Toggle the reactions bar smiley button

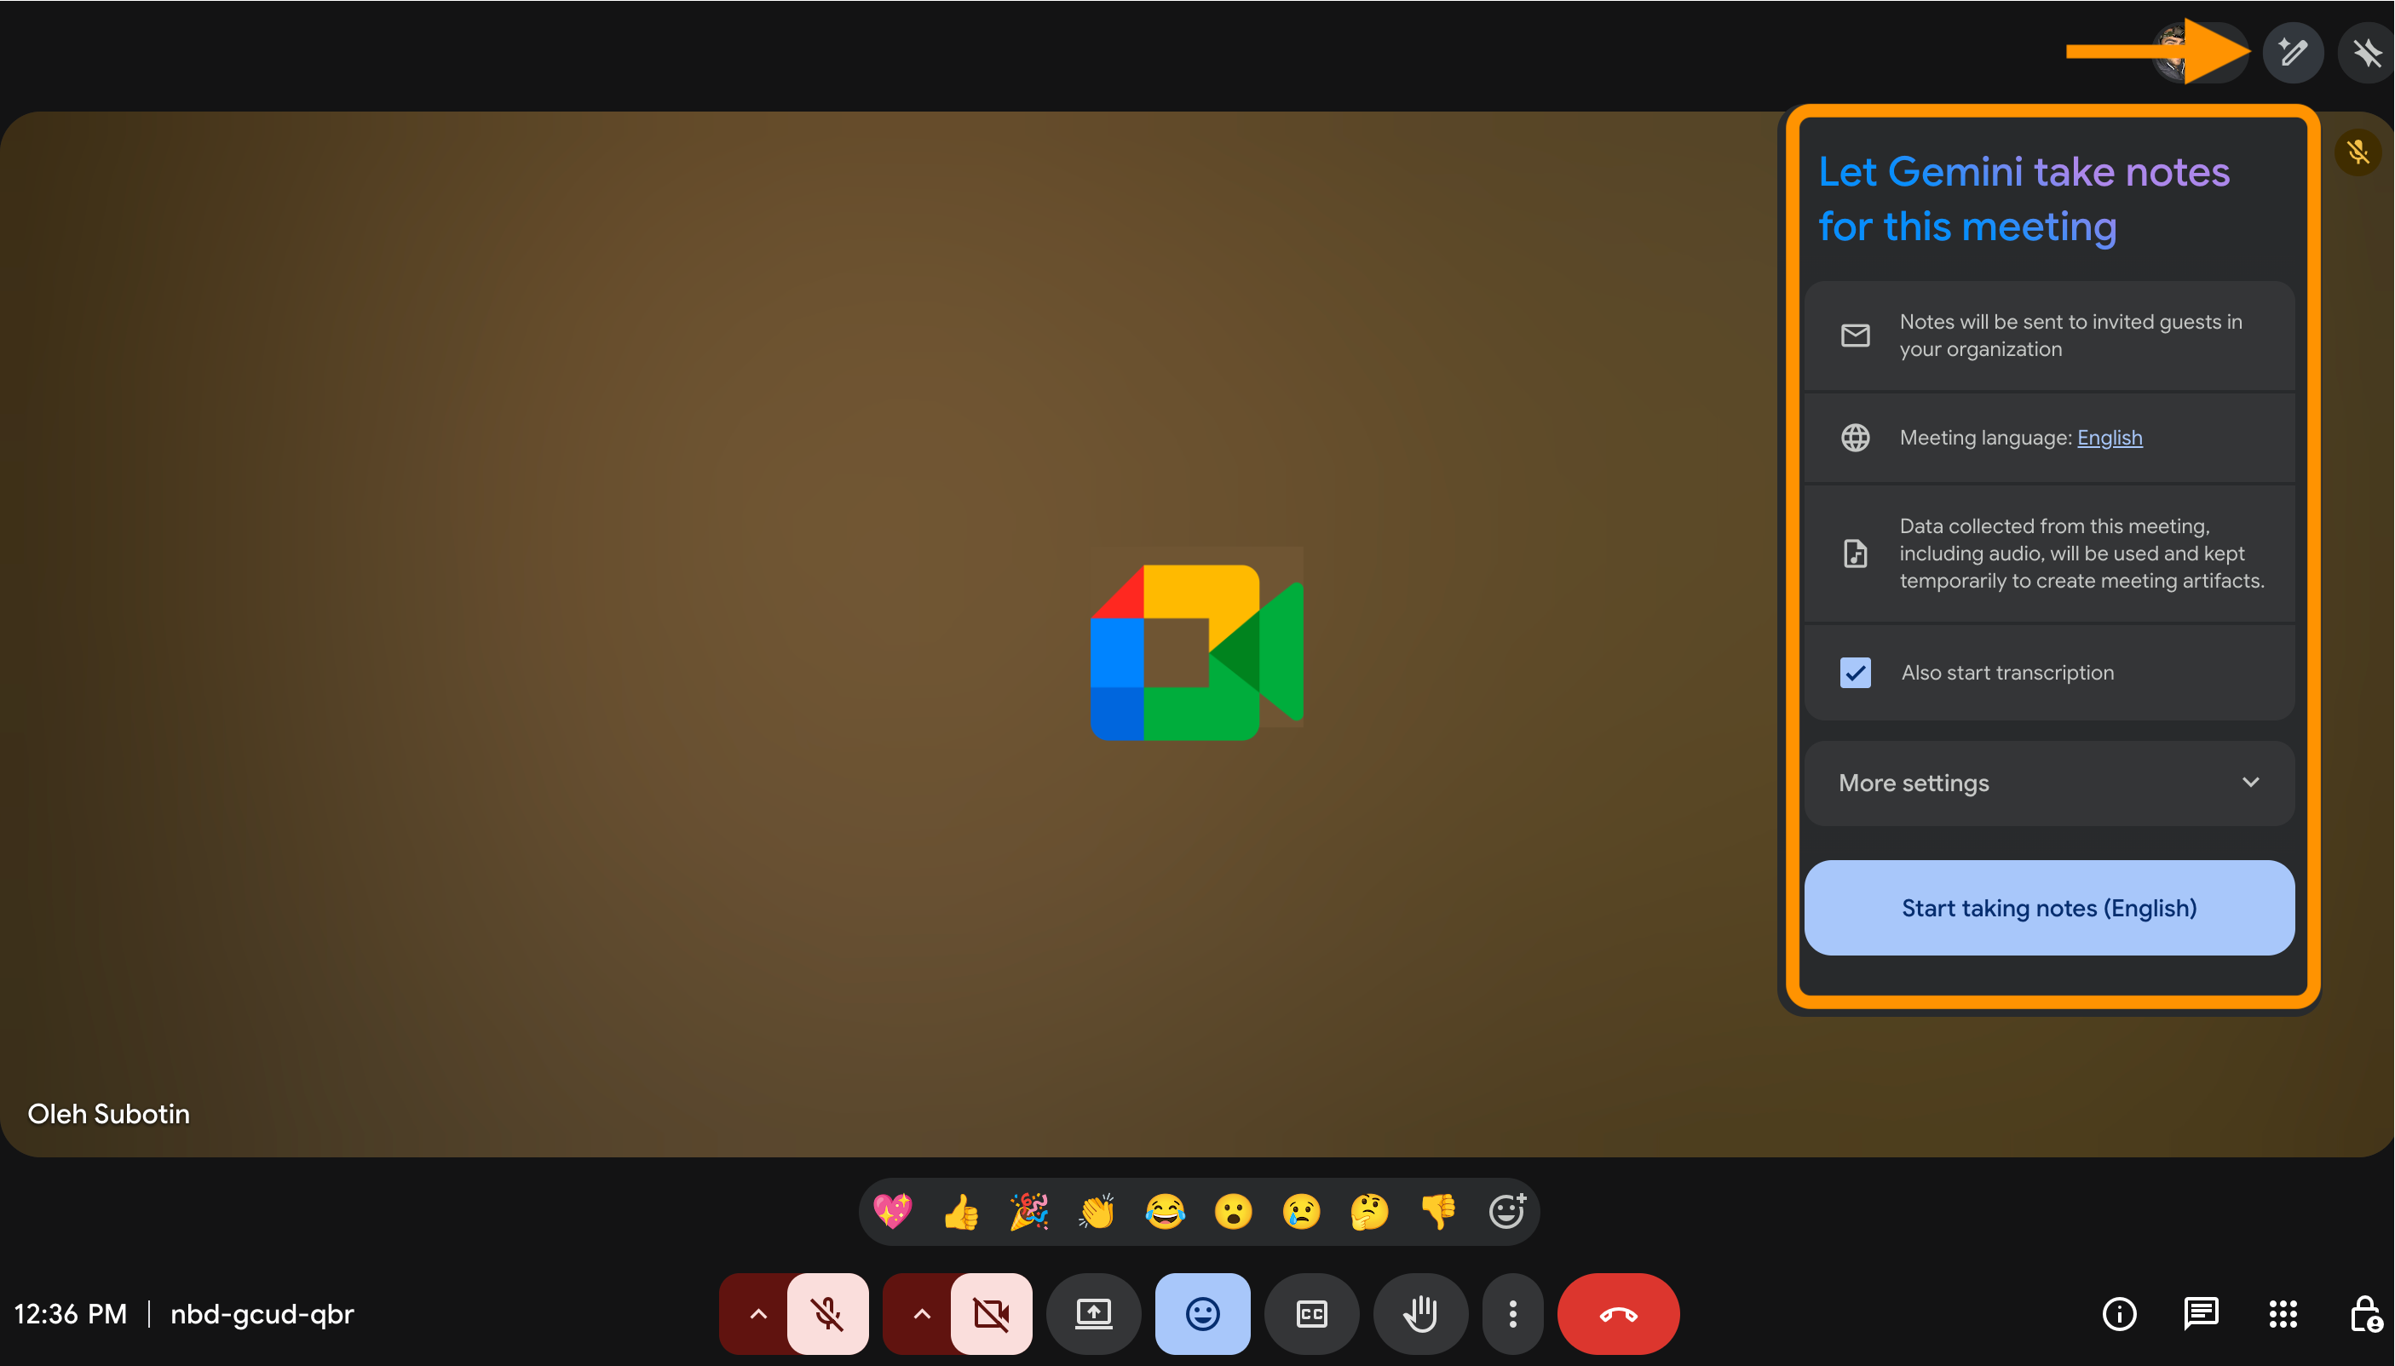(x=1202, y=1313)
